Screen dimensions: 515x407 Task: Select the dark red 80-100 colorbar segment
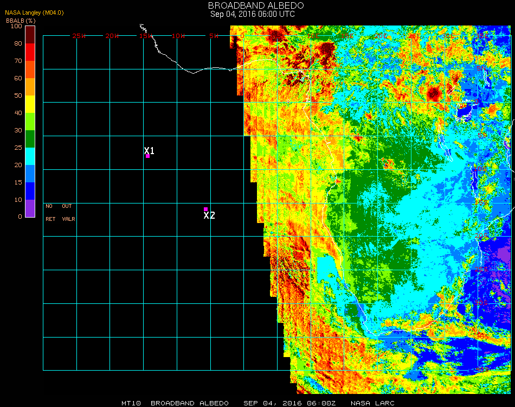click(30, 35)
